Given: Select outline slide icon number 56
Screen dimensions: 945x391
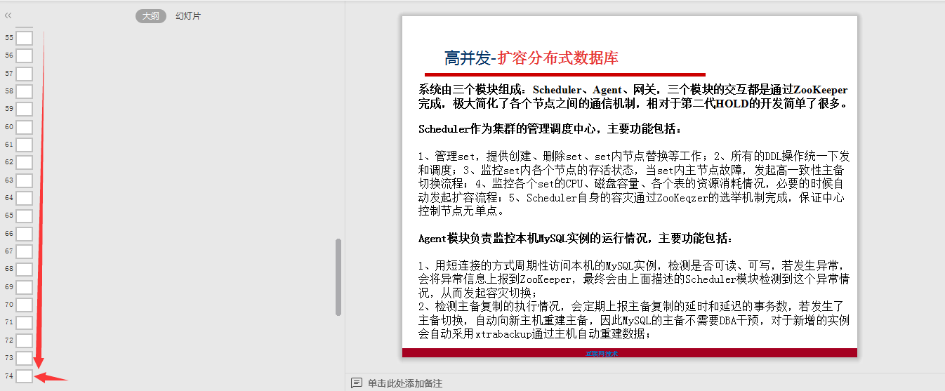Looking at the screenshot, I should (25, 55).
